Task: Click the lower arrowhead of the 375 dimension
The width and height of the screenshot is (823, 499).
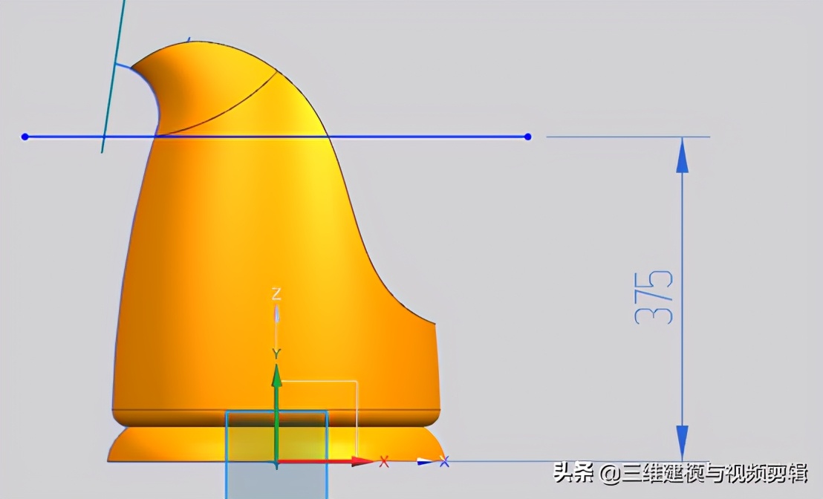Action: [x=681, y=440]
